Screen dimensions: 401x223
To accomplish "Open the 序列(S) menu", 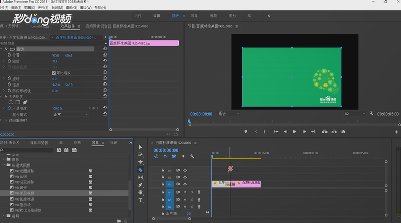I will pyautogui.click(x=43, y=8).
